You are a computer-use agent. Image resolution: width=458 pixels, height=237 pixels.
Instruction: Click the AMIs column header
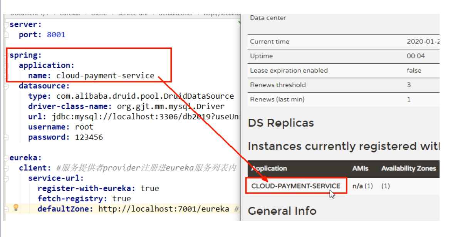point(360,168)
